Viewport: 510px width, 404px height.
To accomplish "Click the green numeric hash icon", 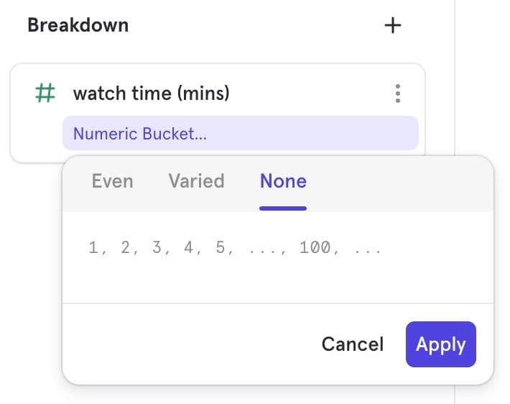I will [45, 93].
